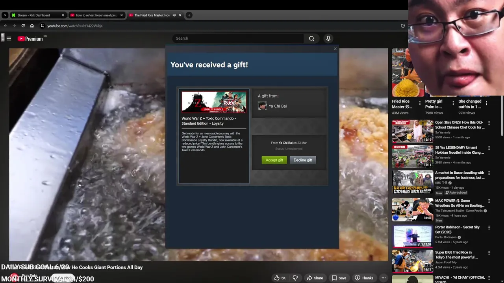Click the cast icon in address bar
The height and width of the screenshot is (283, 504).
(x=403, y=26)
